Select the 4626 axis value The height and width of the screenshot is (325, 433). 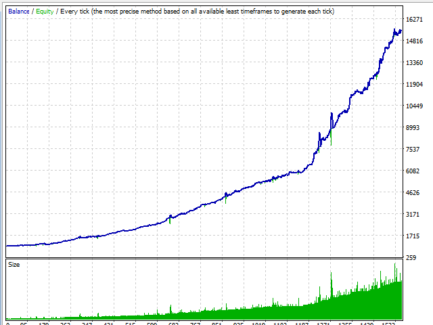pyautogui.click(x=413, y=192)
